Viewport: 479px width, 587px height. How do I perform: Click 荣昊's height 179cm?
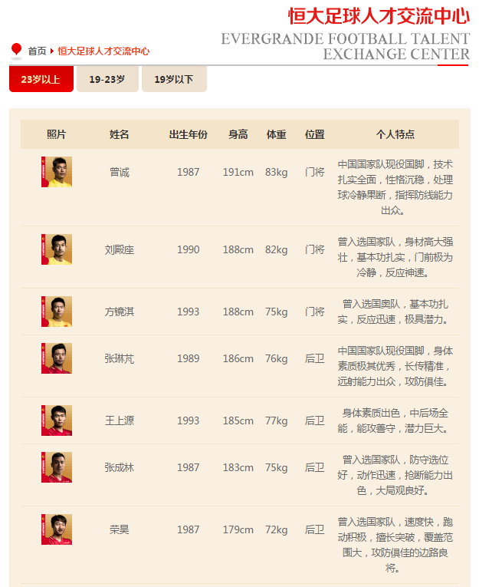[x=238, y=529]
